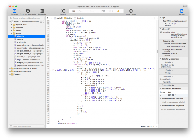
Task: Open the Controles temporales panel
Action: click(28, 12)
